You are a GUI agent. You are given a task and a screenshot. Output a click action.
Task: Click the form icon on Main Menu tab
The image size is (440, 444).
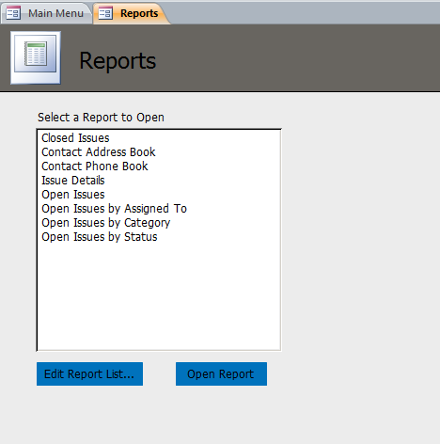pos(13,13)
